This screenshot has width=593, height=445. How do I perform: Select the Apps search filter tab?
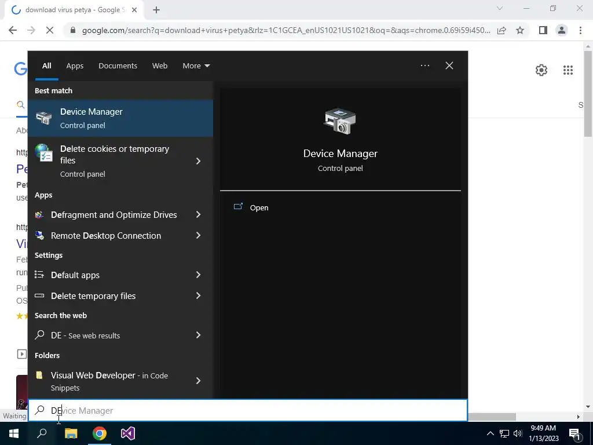click(x=75, y=65)
